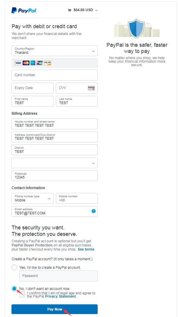Click the Visa card icon

(18, 63)
